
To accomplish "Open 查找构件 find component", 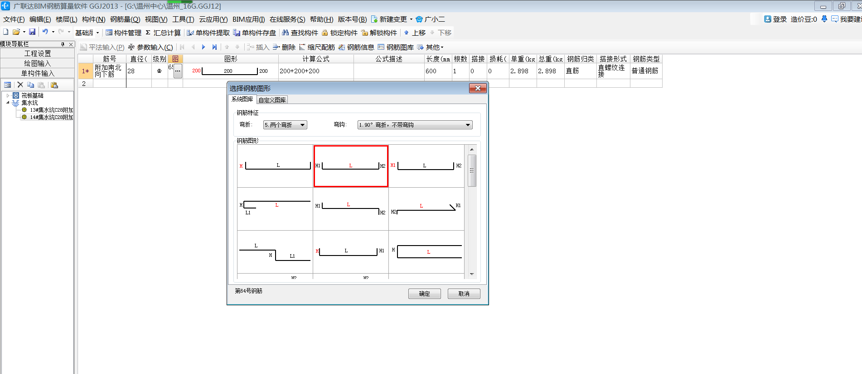I will [300, 33].
